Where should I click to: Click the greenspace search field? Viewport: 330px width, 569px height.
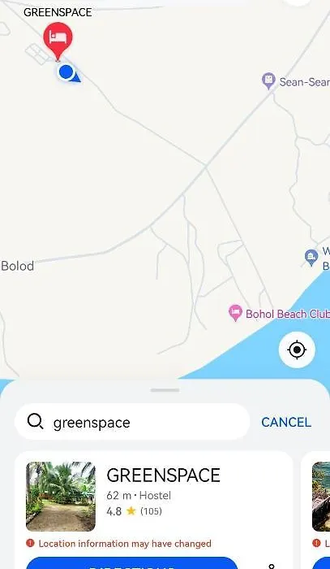pos(132,422)
